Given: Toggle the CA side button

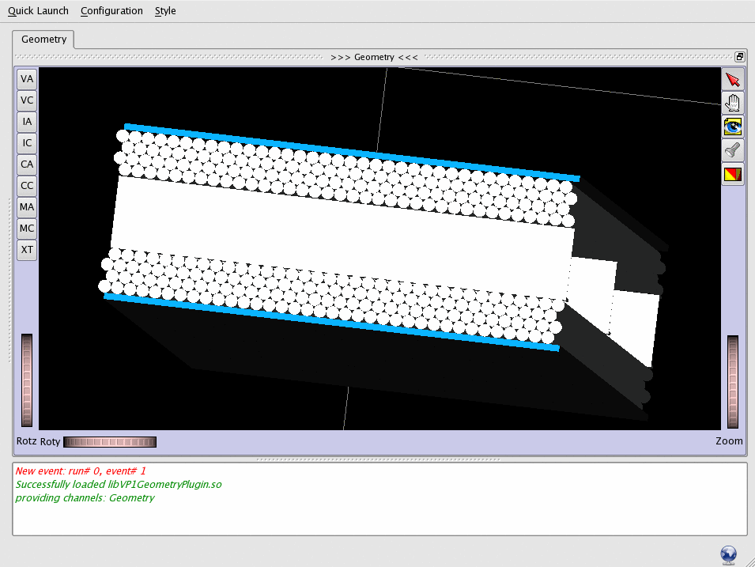Looking at the screenshot, I should tap(28, 164).
